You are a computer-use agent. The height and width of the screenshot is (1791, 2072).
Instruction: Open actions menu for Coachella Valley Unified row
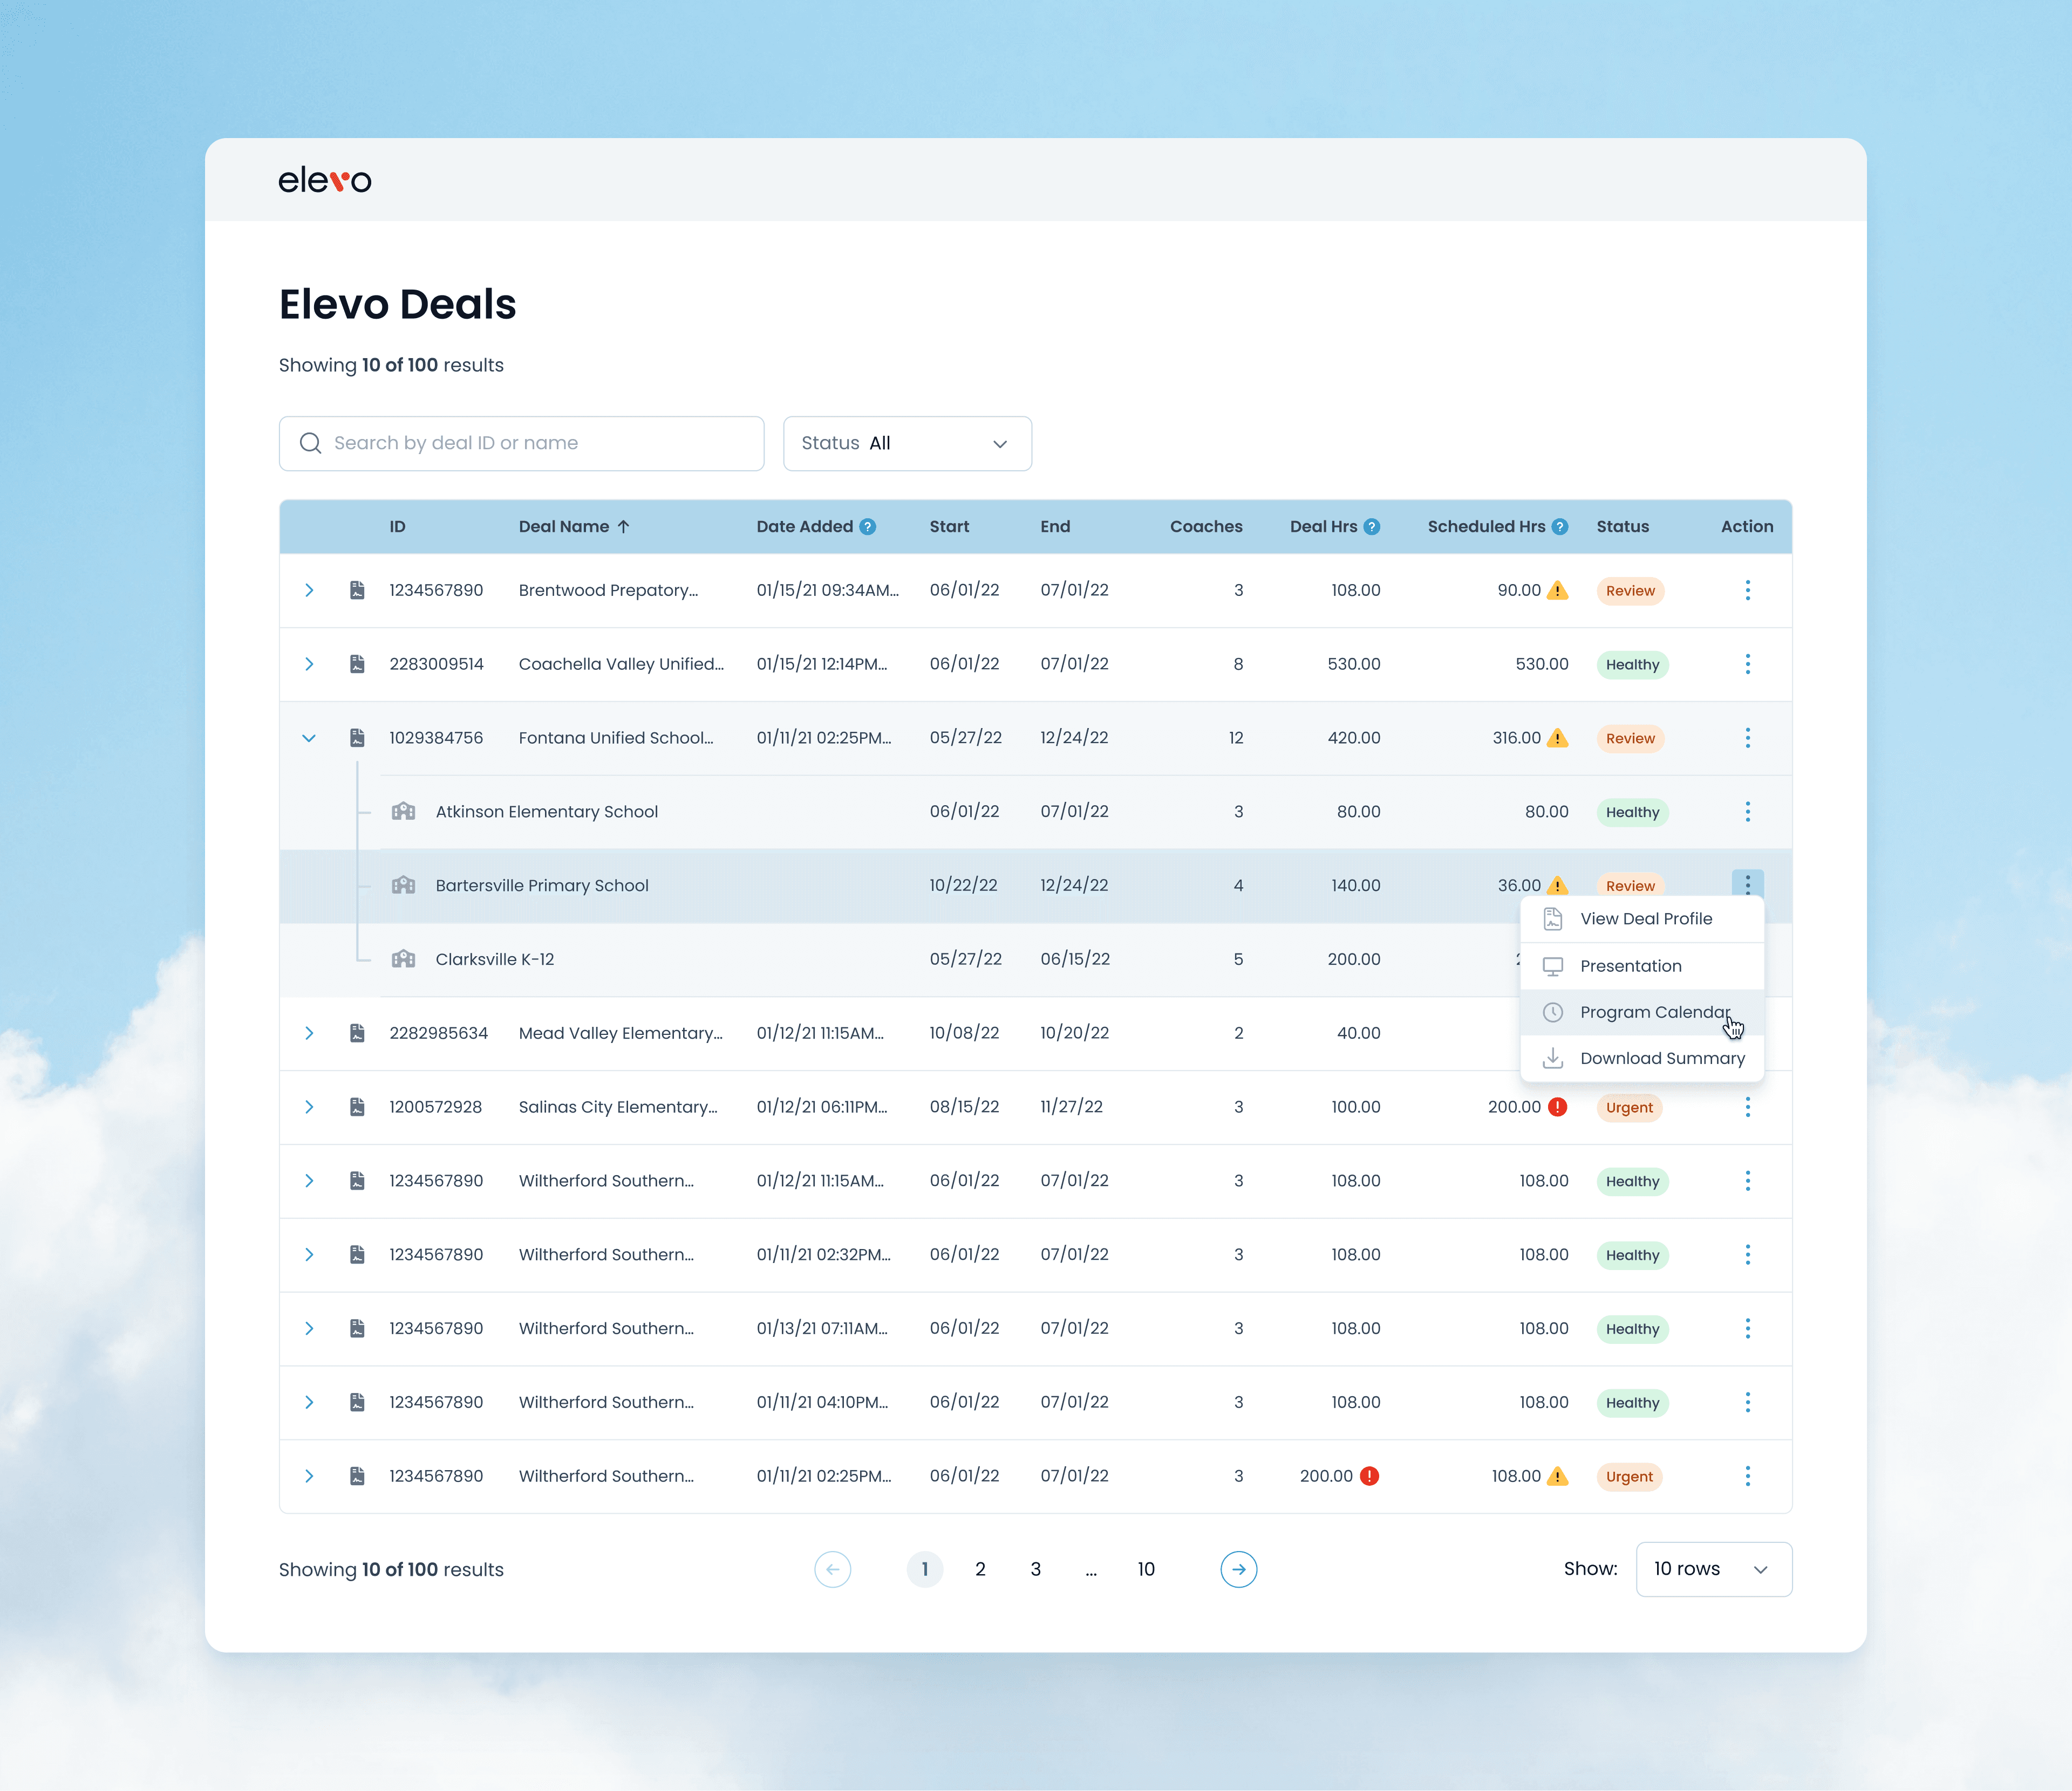tap(1747, 664)
